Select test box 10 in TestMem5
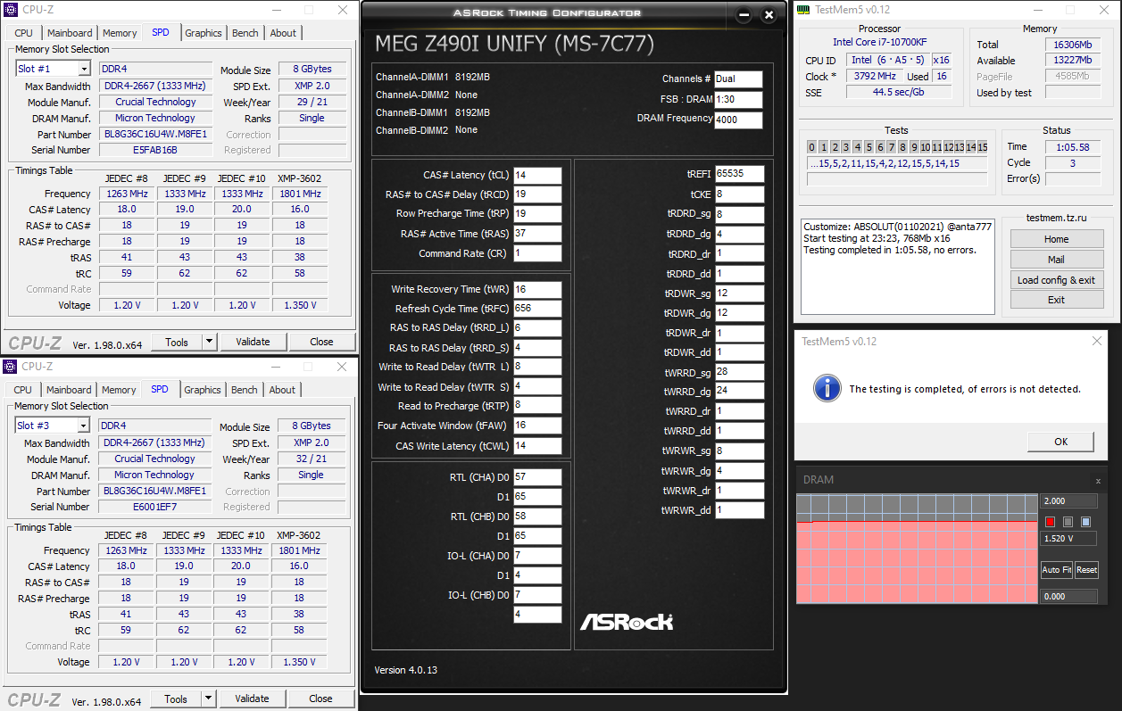Image resolution: width=1122 pixels, height=711 pixels. [x=926, y=147]
